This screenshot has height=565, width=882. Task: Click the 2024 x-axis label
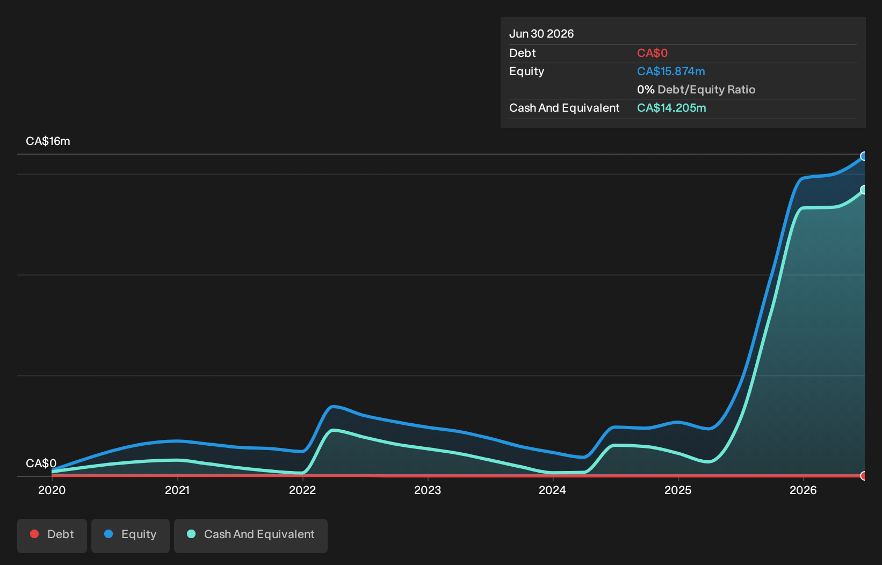[x=553, y=490]
